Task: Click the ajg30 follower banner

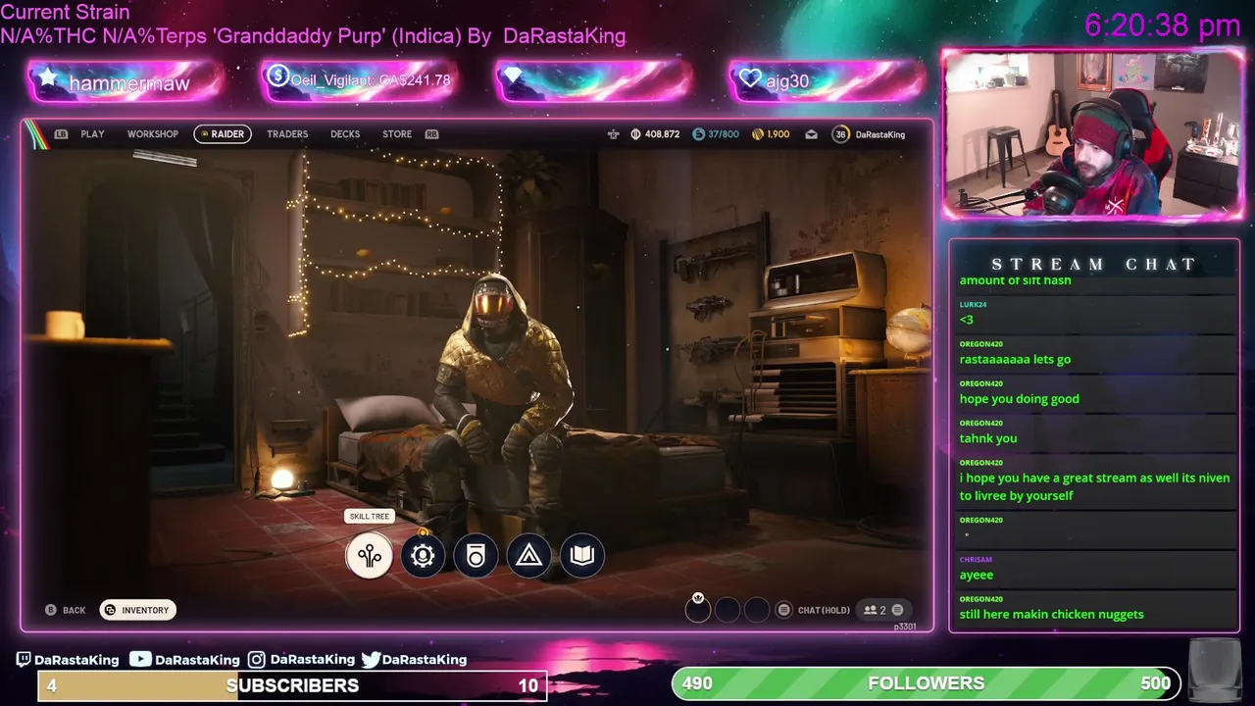Action: pyautogui.click(x=828, y=81)
